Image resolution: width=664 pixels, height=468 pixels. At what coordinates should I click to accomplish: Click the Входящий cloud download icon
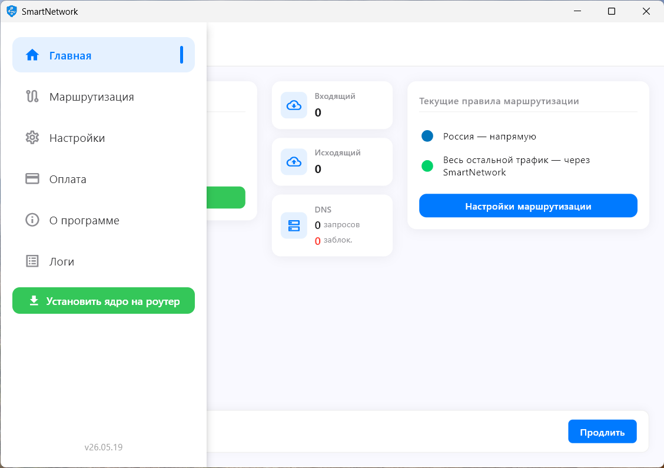[x=294, y=105]
